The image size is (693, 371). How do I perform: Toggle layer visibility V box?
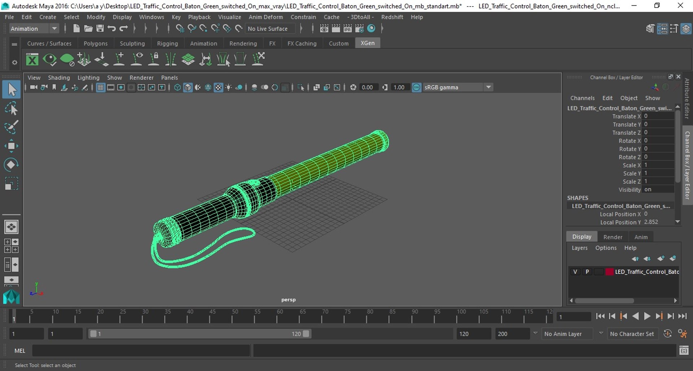pyautogui.click(x=575, y=272)
